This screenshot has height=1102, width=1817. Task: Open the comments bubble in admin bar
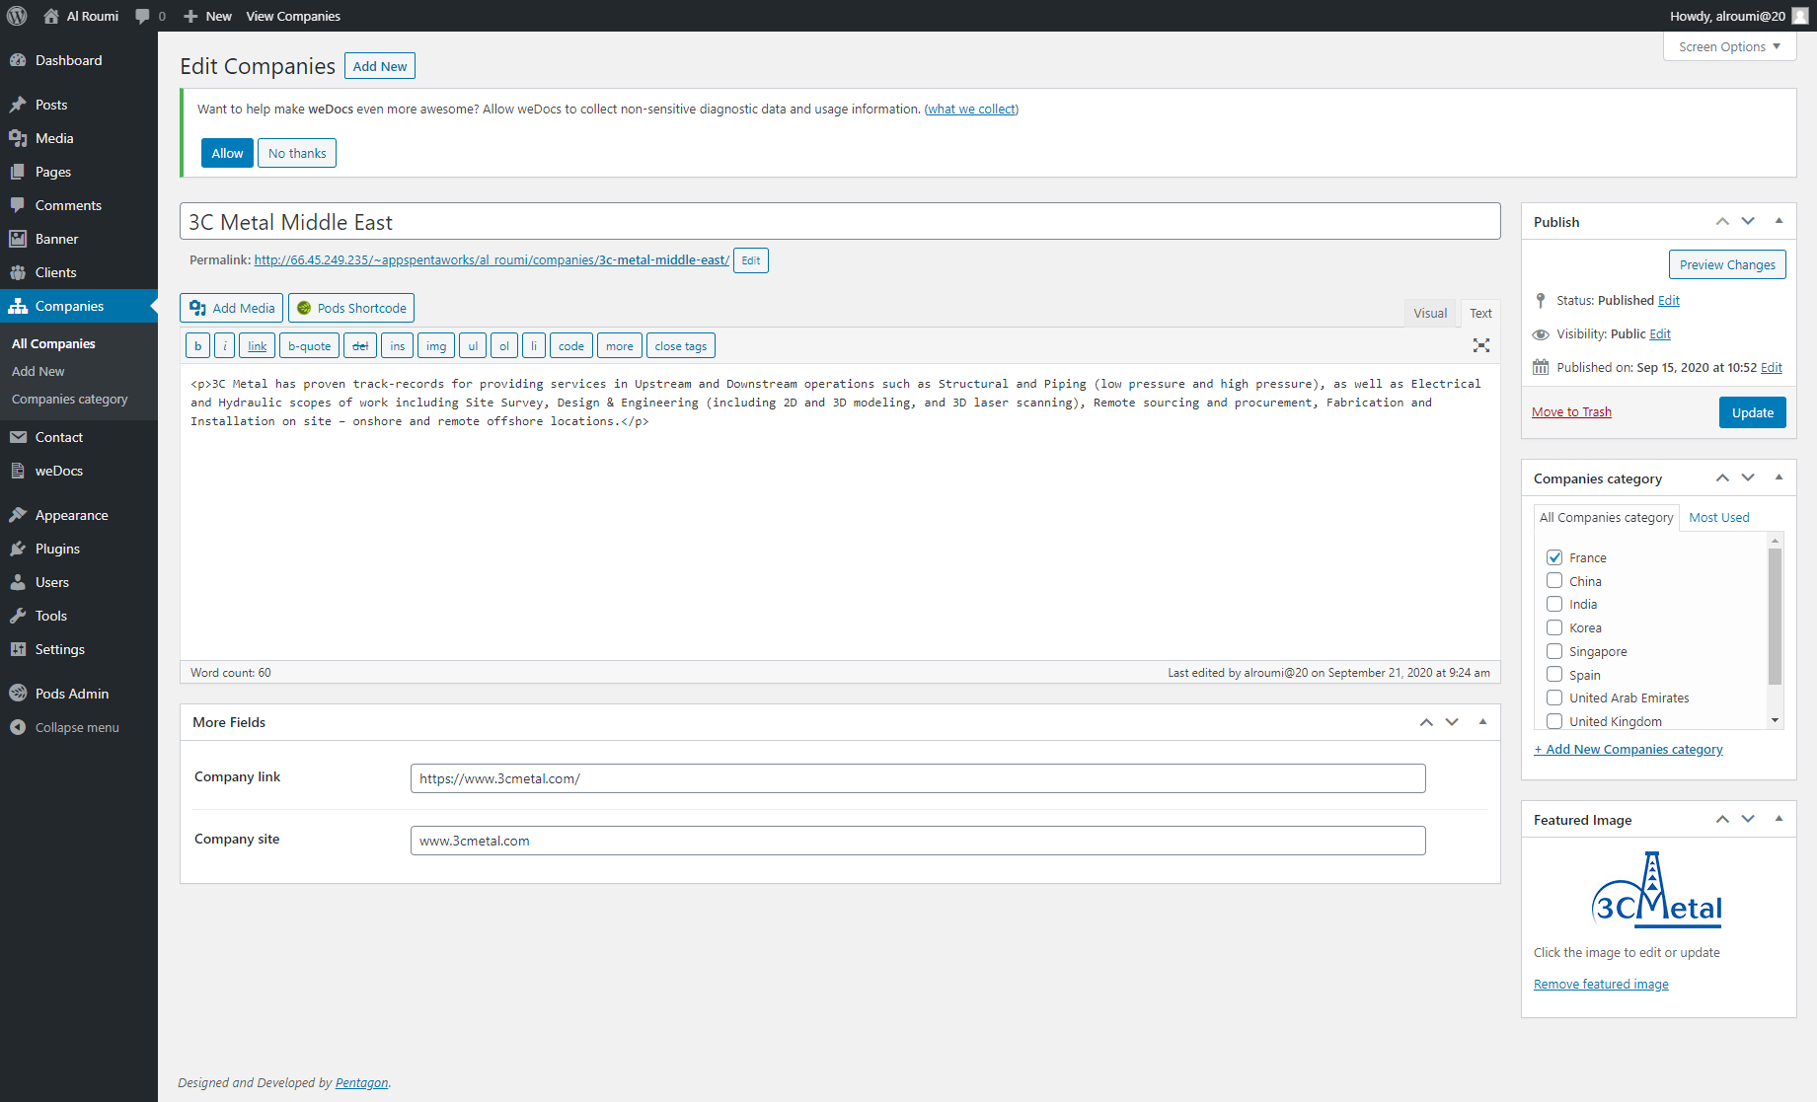pyautogui.click(x=143, y=16)
